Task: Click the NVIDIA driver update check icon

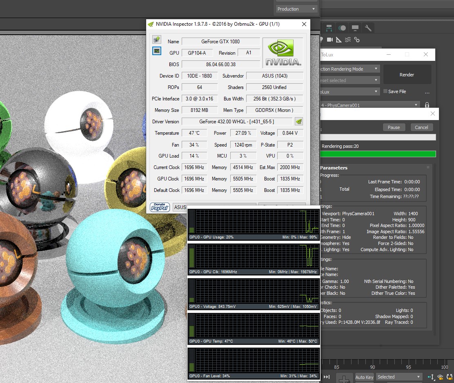Action: 299,121
